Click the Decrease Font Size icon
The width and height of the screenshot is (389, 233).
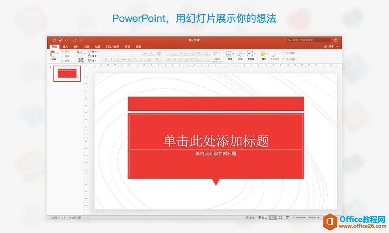152,53
